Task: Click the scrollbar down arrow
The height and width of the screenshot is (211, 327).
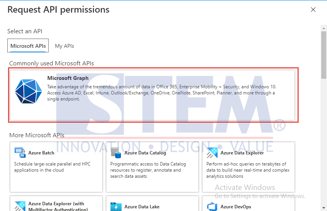Action: (x=324, y=208)
